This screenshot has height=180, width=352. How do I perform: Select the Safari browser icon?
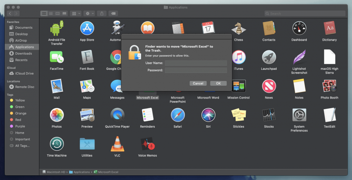coord(178,115)
